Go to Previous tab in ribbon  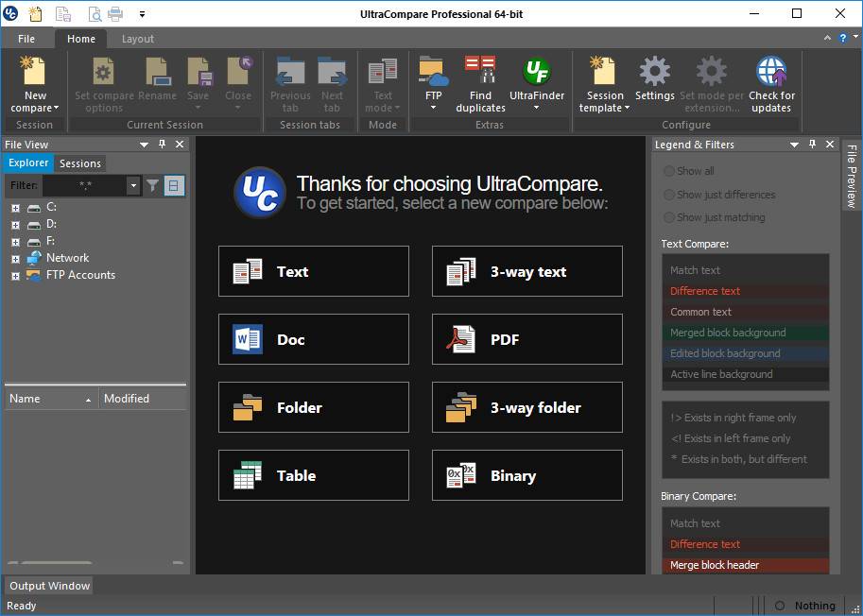click(x=290, y=72)
